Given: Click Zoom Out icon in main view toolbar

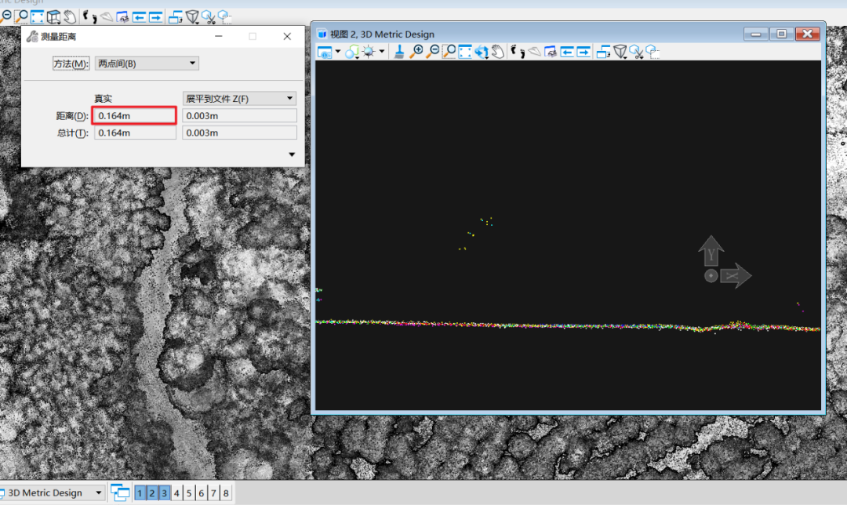Looking at the screenshot, I should pyautogui.click(x=5, y=16).
